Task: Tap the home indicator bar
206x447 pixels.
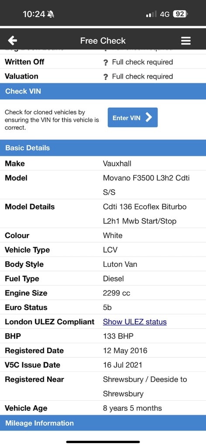Action: tap(103, 442)
